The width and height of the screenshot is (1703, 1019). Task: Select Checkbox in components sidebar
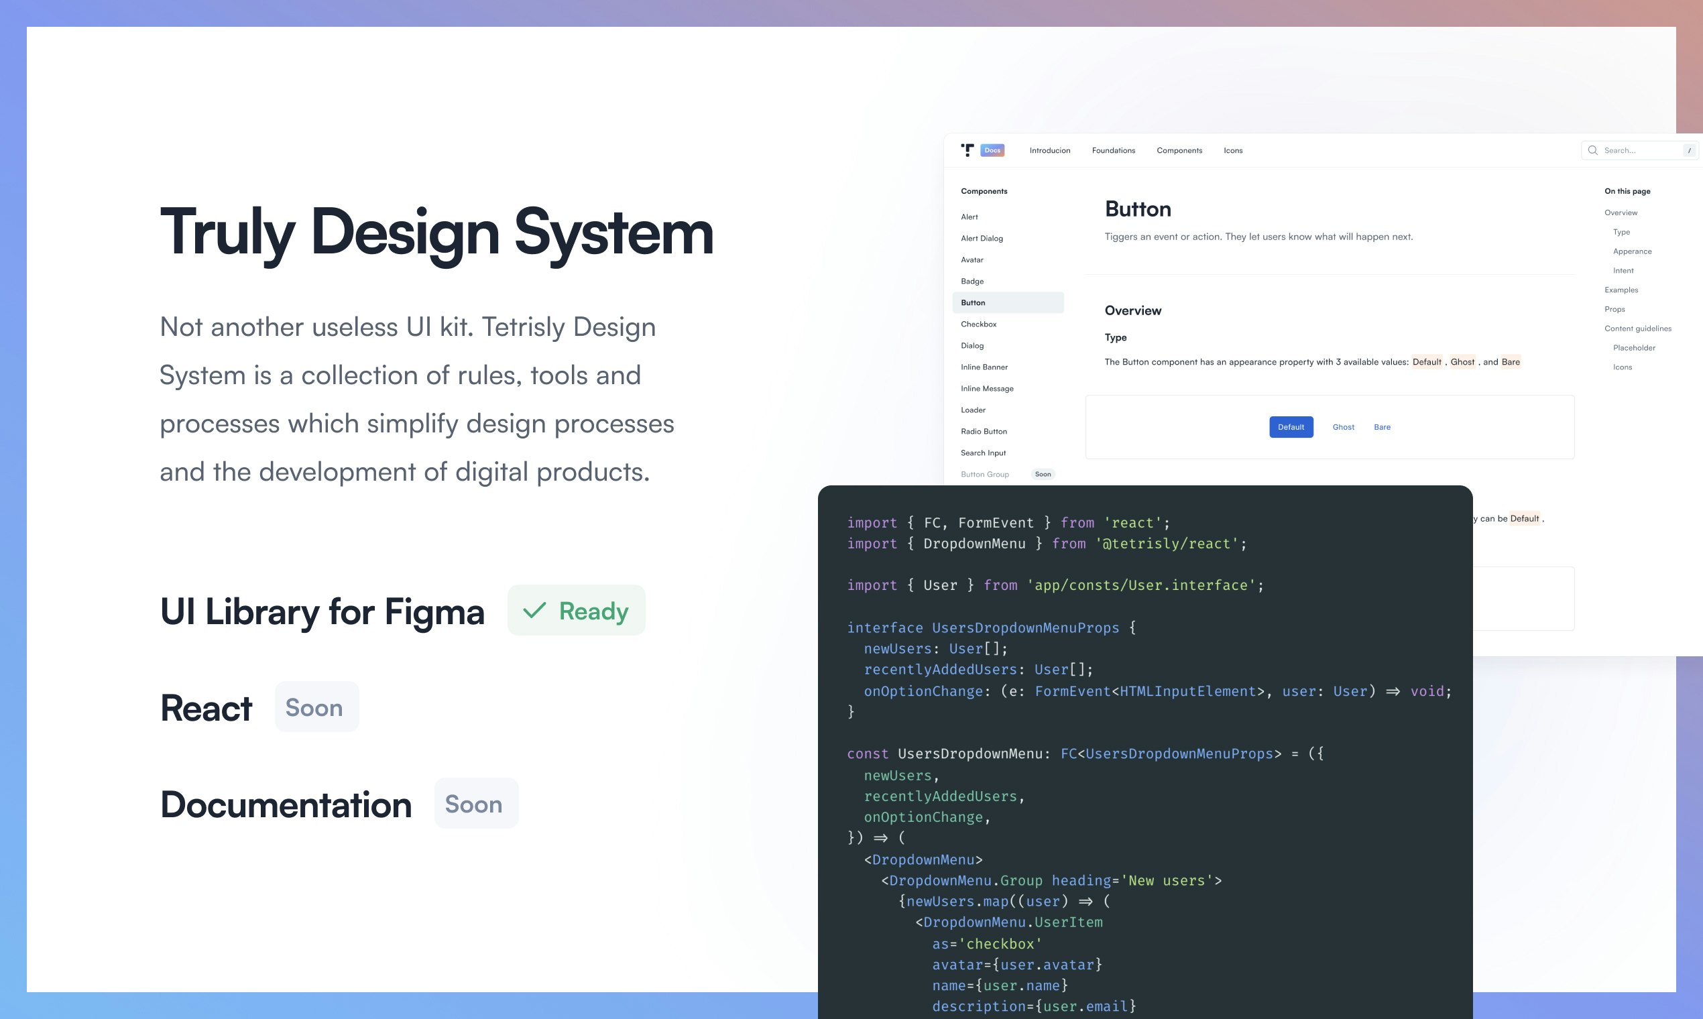point(978,324)
